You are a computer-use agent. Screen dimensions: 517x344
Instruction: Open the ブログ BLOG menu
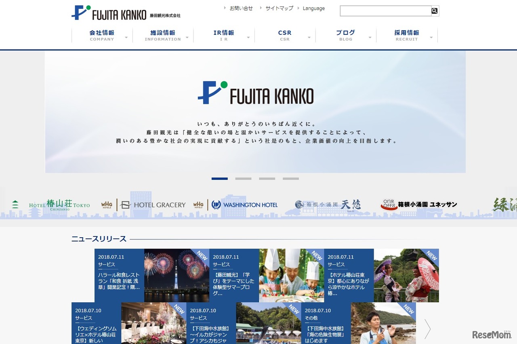pyautogui.click(x=346, y=35)
